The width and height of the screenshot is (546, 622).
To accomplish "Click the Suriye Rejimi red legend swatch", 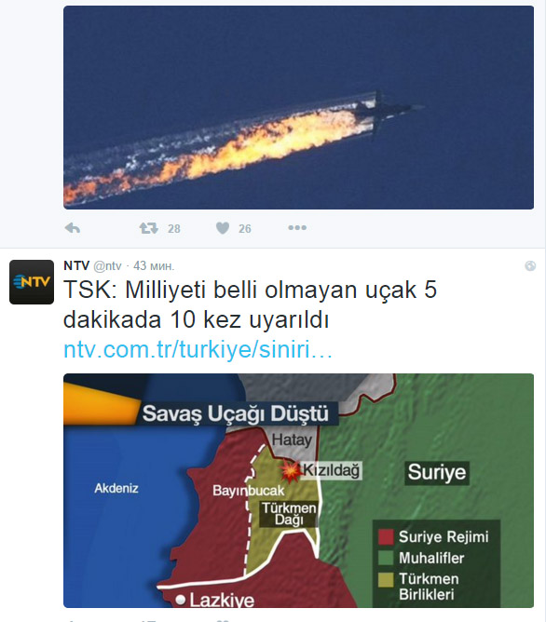I will pyautogui.click(x=386, y=536).
